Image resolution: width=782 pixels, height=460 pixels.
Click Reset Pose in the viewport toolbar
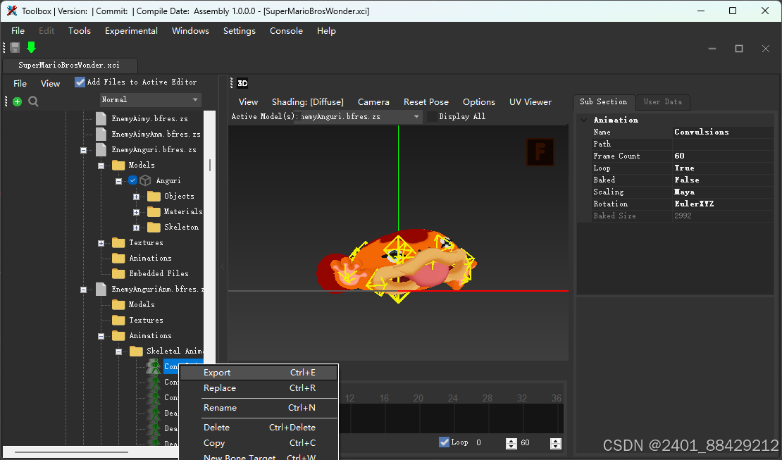coord(426,101)
